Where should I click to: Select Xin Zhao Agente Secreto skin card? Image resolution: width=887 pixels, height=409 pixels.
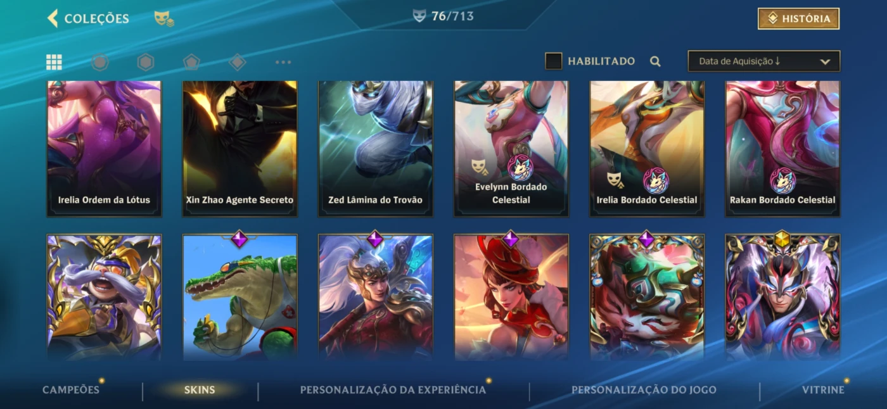tap(239, 149)
